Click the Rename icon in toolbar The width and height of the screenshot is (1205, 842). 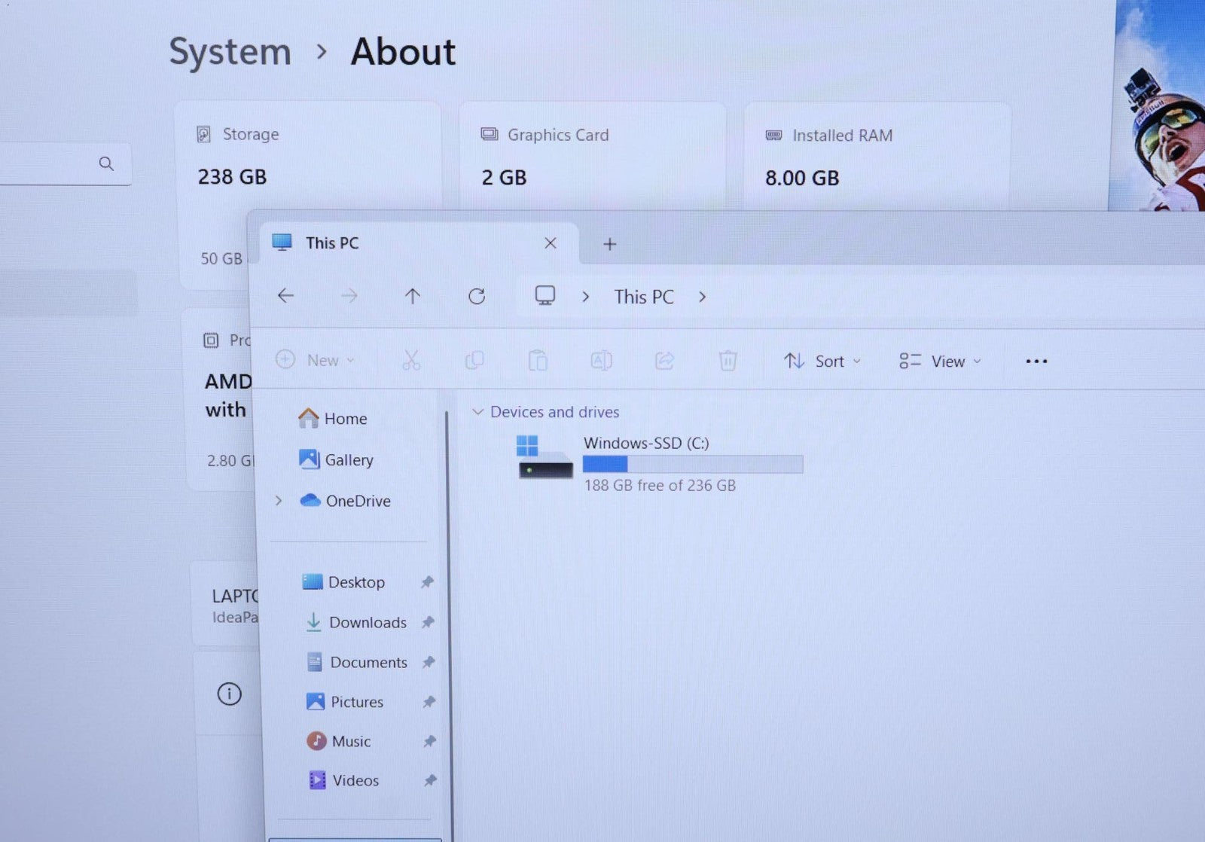tap(601, 361)
